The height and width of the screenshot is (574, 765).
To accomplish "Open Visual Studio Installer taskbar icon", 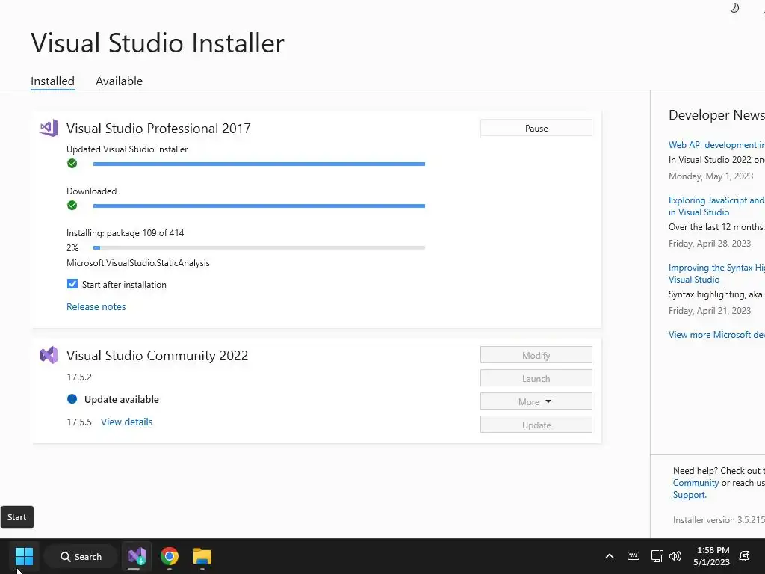I will click(x=137, y=556).
